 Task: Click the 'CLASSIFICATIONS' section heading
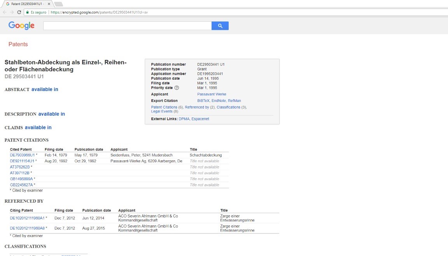pyautogui.click(x=25, y=246)
